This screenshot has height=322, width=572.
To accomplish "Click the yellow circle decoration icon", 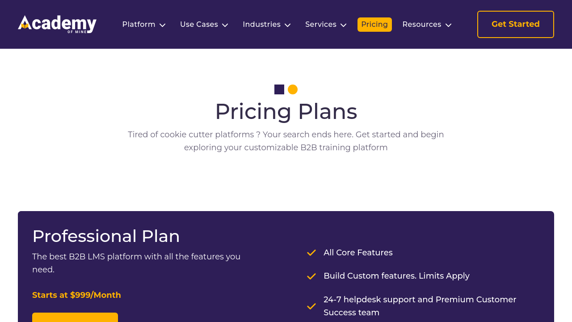I will 293,89.
